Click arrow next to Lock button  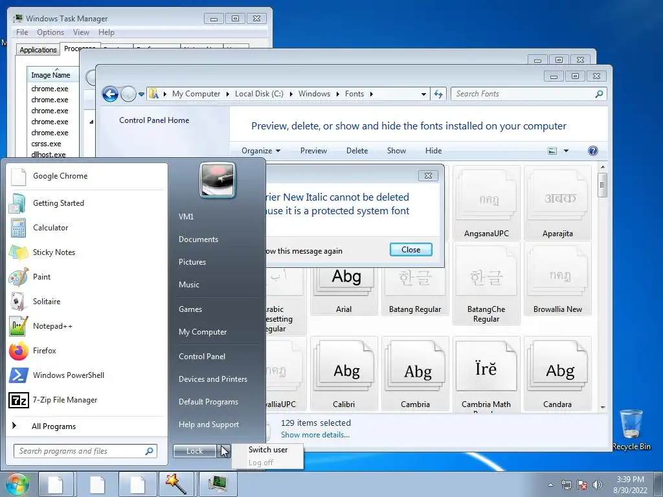coord(223,451)
